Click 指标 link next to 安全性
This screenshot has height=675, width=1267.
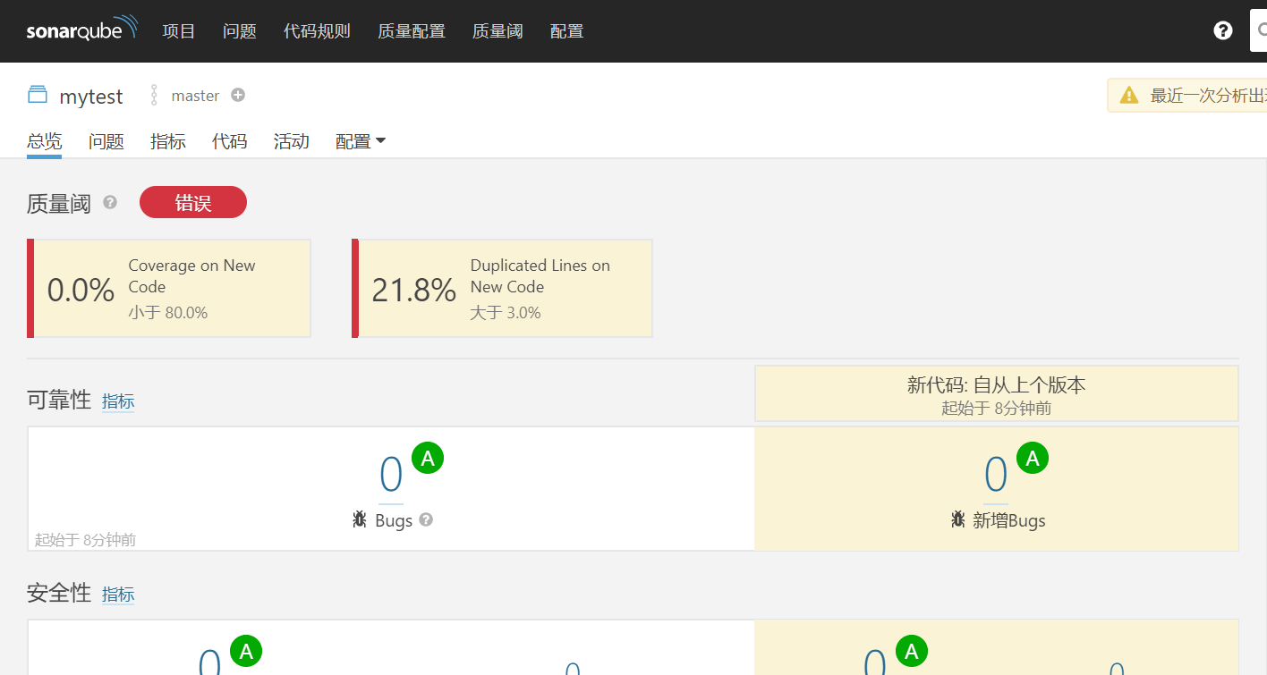118,595
